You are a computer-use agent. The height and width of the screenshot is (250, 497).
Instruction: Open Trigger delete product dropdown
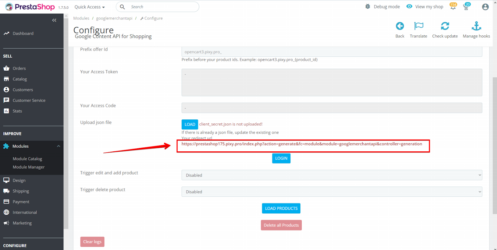click(332, 192)
